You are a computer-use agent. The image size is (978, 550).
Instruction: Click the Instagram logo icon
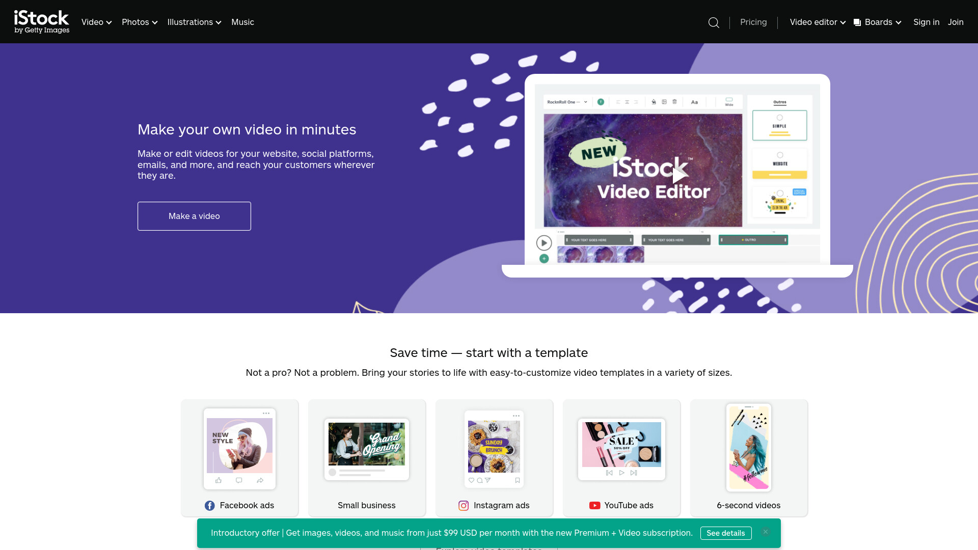464,506
